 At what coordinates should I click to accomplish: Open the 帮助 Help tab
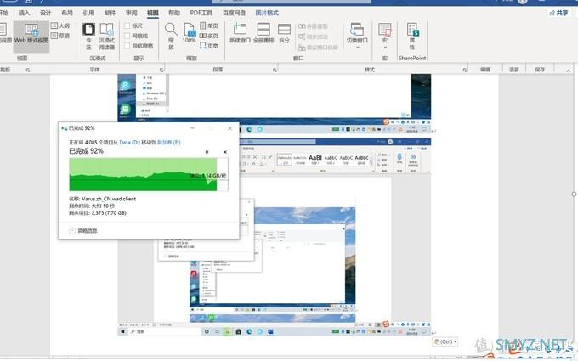pyautogui.click(x=174, y=13)
